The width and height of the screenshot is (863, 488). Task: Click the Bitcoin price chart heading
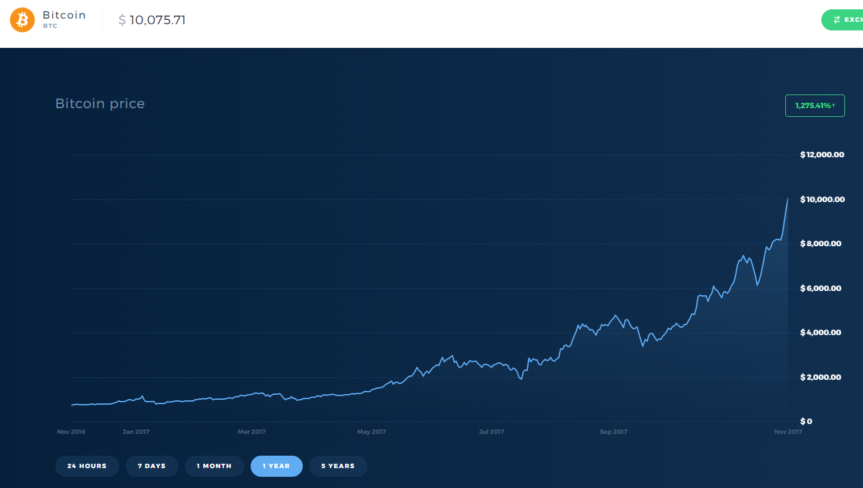[x=100, y=104]
